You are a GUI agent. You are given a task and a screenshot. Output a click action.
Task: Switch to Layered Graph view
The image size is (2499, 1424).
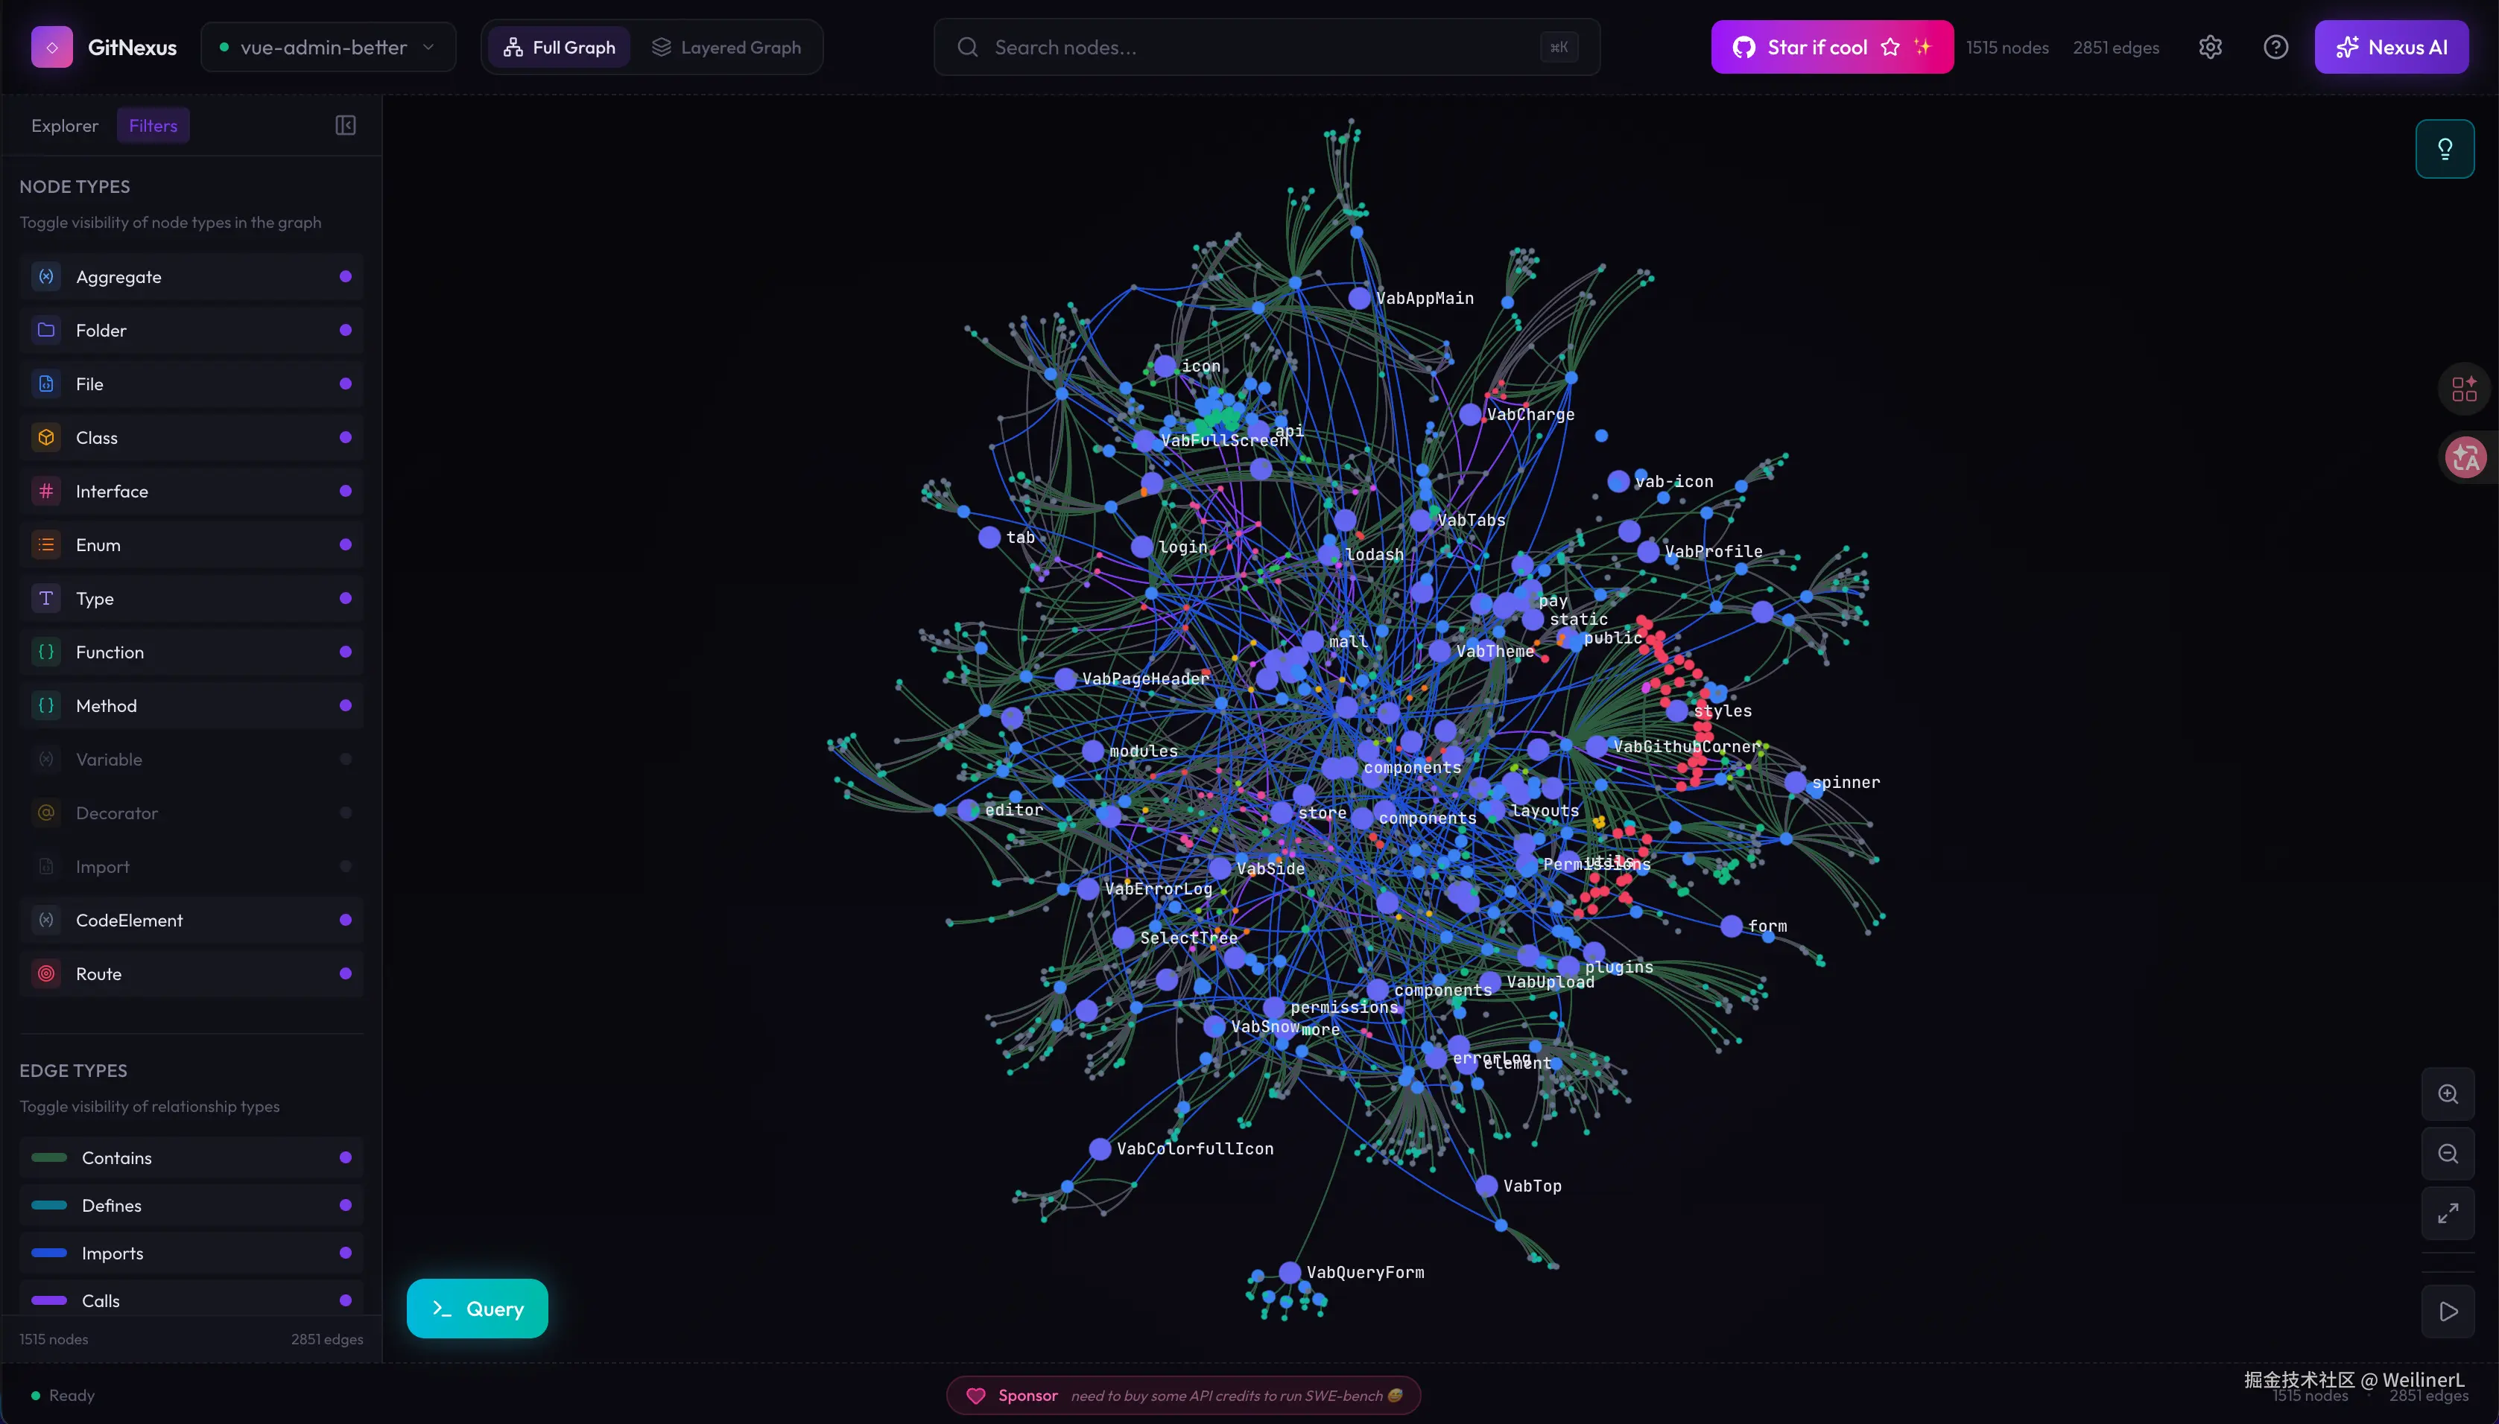pyautogui.click(x=726, y=47)
